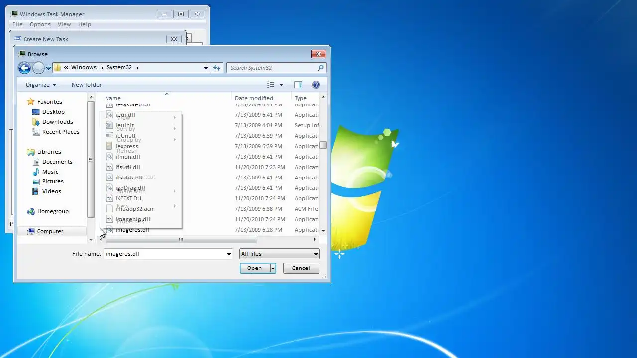637x358 pixels.
Task: Open Options menu in Windows Task Manager
Action: 40,24
